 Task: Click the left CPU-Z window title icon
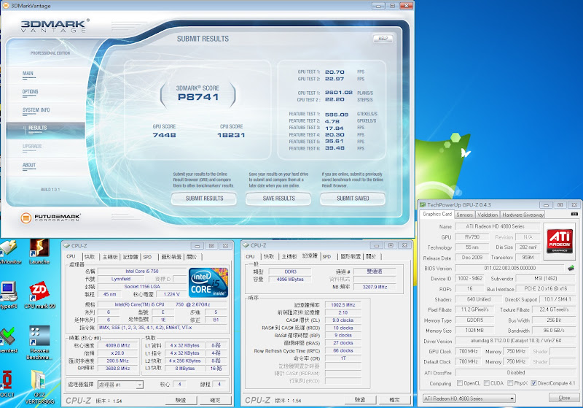point(66,246)
